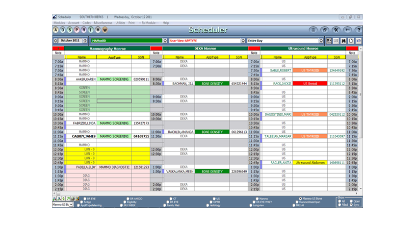Click the round W module button
Viewport: 416px width, 249px height.
(105, 30)
